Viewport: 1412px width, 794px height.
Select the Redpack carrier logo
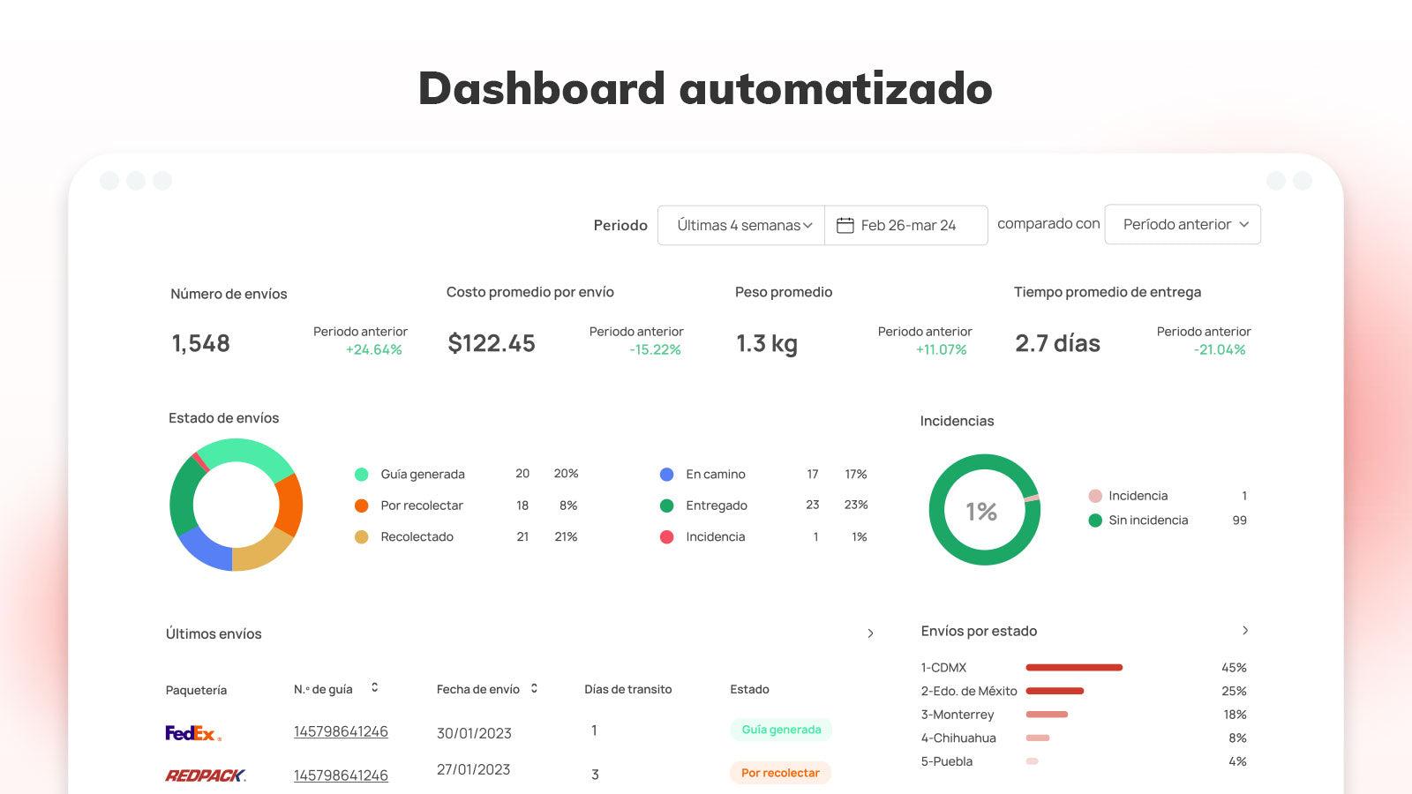point(204,774)
